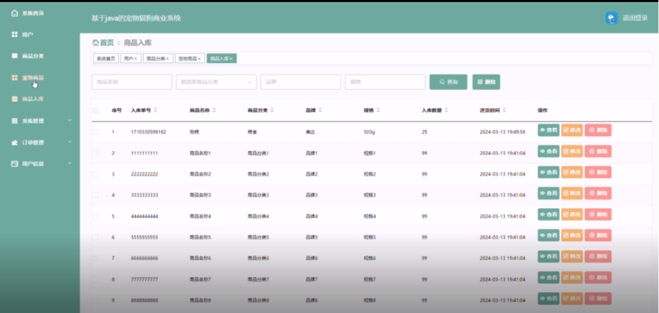Expand the 系统管理 sidebar chevron
Viewport: 659px width, 313px height.
(70, 121)
